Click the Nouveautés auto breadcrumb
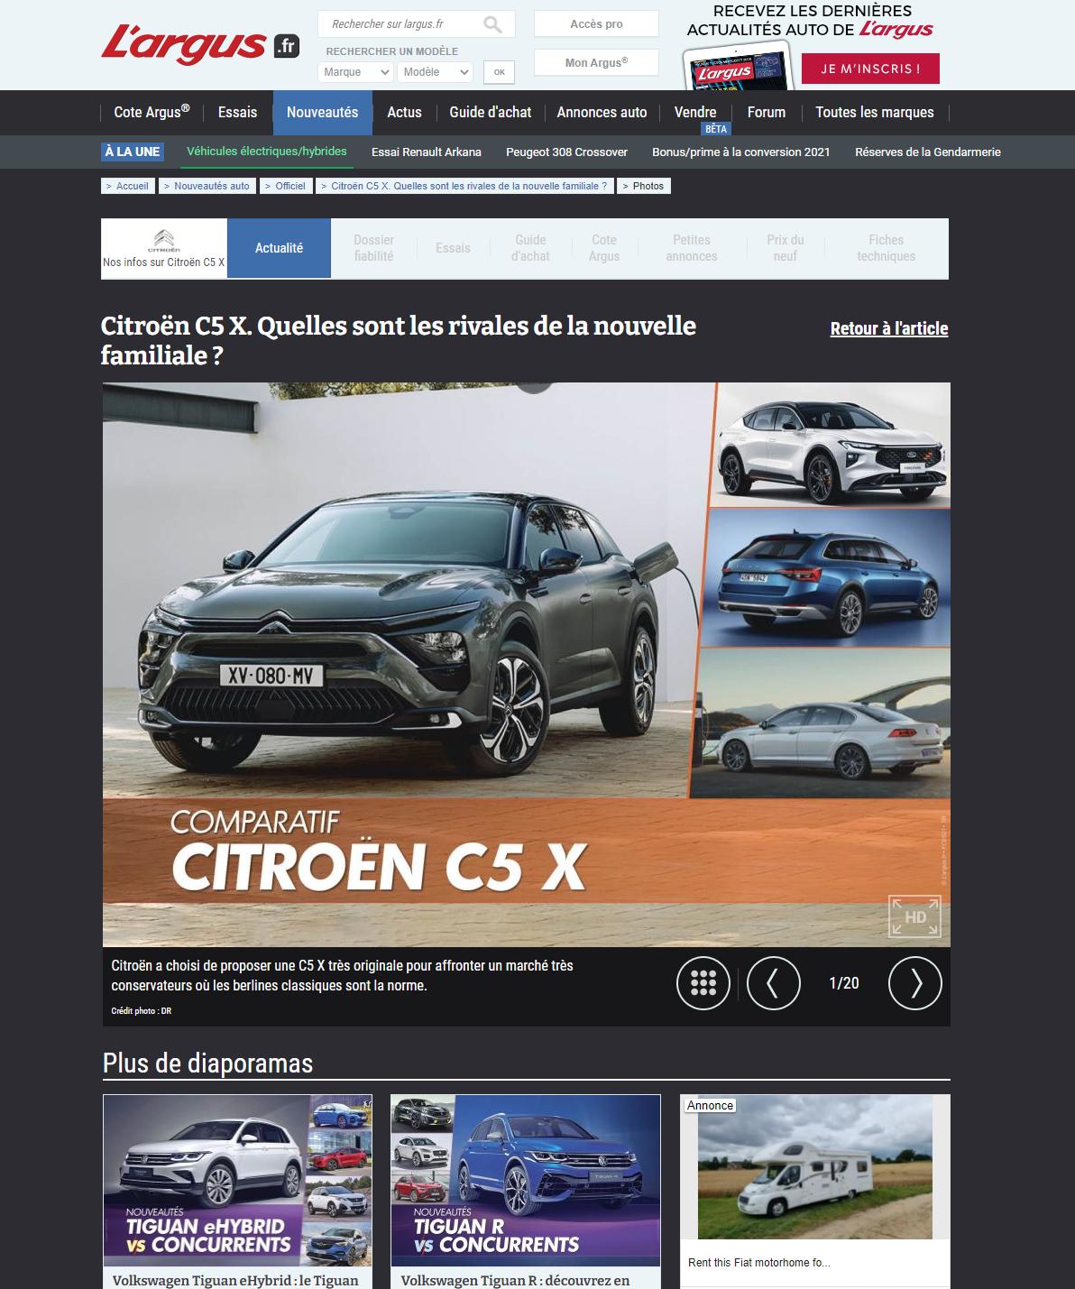The height and width of the screenshot is (1289, 1075). (207, 186)
